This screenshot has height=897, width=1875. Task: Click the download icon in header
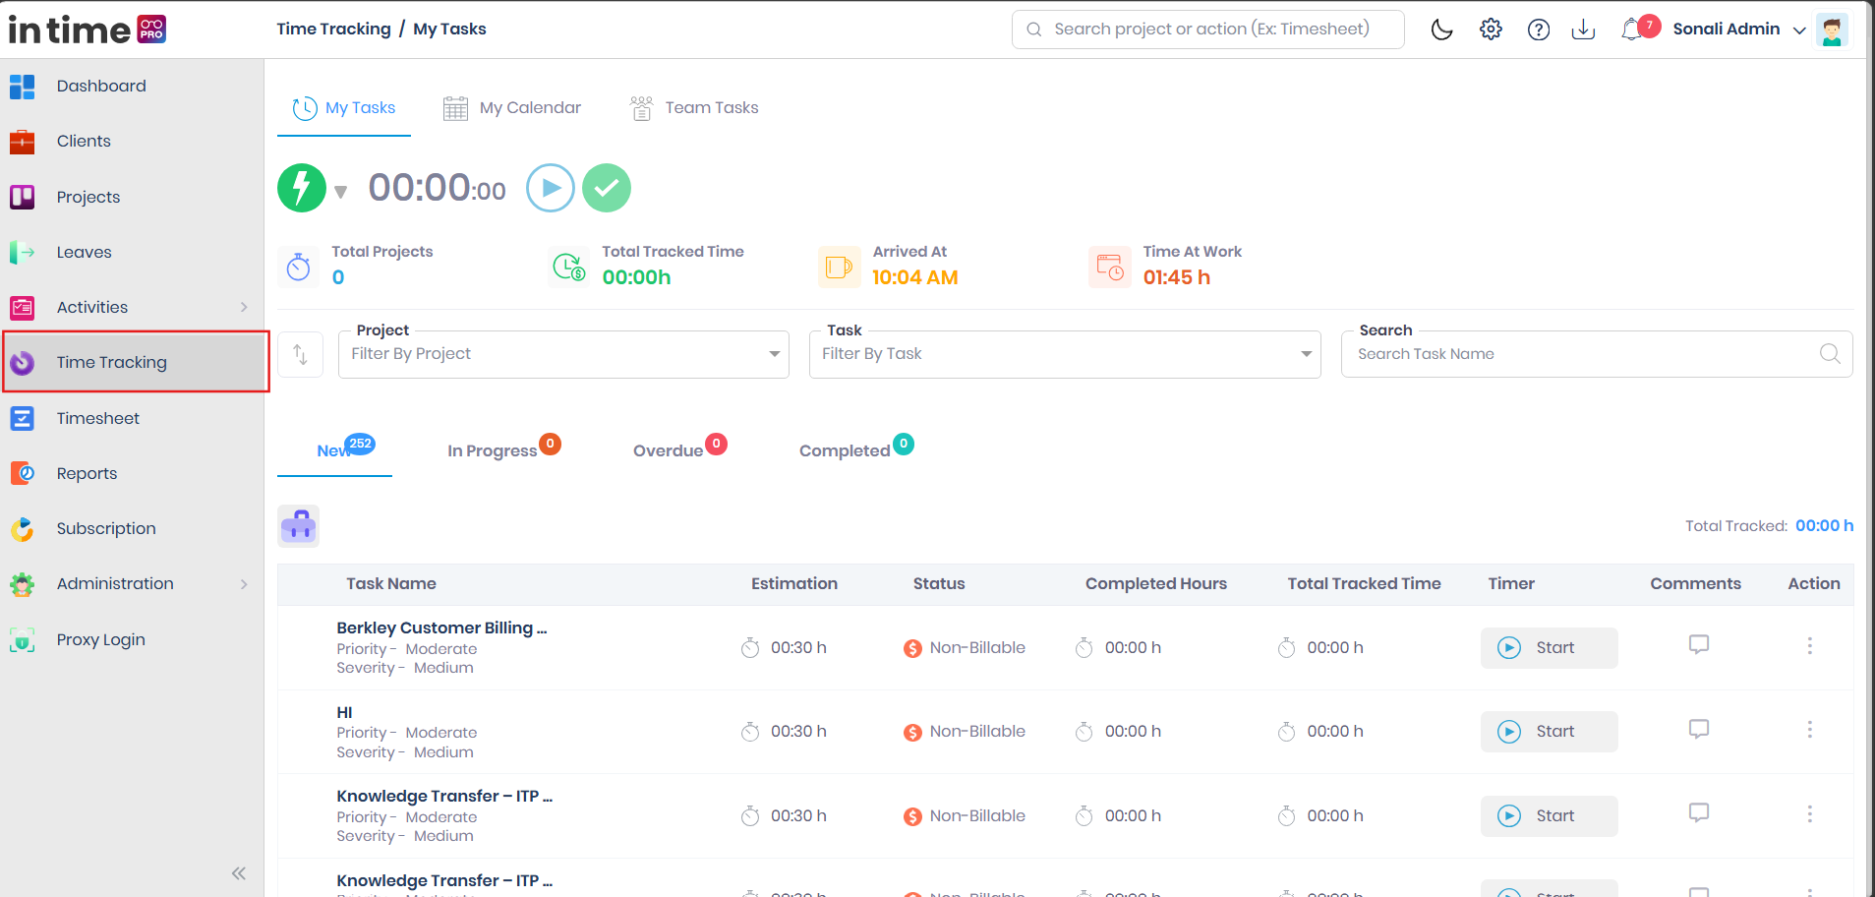click(1583, 30)
